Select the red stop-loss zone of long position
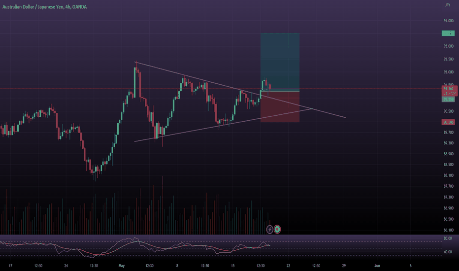Image resolution: width=459 pixels, height=271 pixels. tap(280, 106)
